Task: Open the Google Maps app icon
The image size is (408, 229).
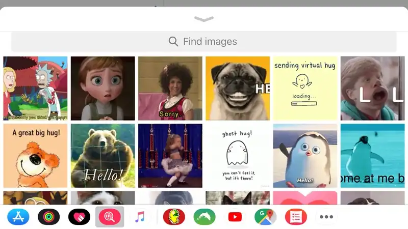Action: (265, 217)
